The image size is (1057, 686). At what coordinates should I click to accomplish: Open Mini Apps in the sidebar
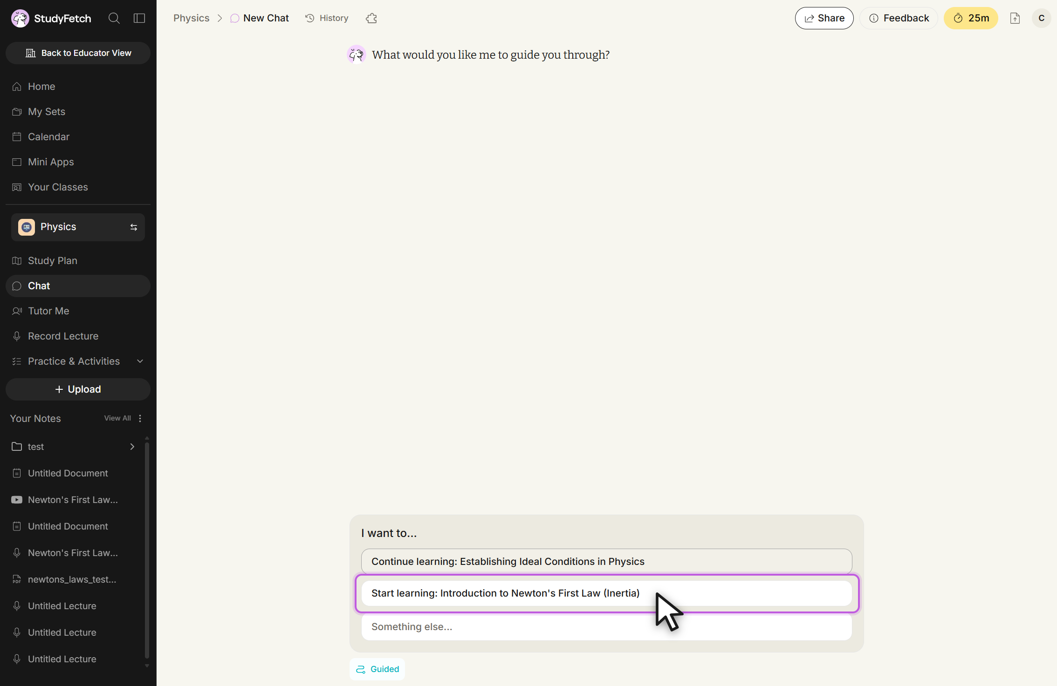pyautogui.click(x=78, y=162)
